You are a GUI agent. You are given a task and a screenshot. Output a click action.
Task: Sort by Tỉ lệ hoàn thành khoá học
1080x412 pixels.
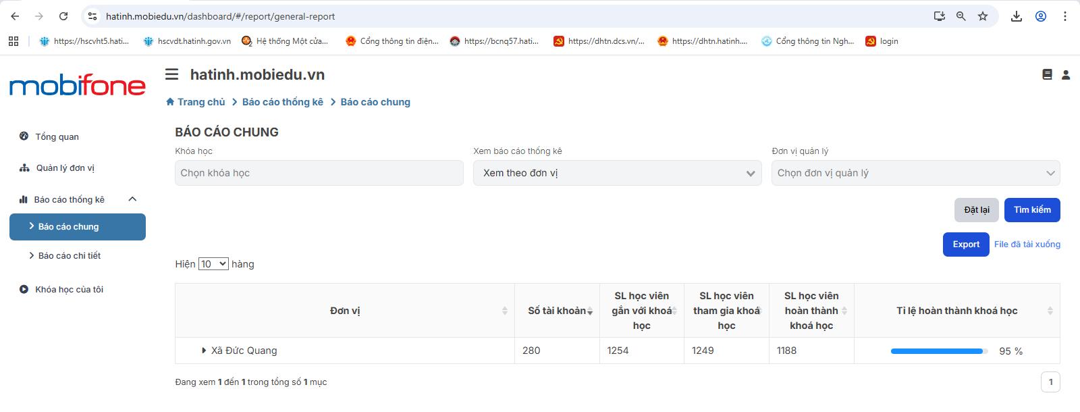(1050, 311)
